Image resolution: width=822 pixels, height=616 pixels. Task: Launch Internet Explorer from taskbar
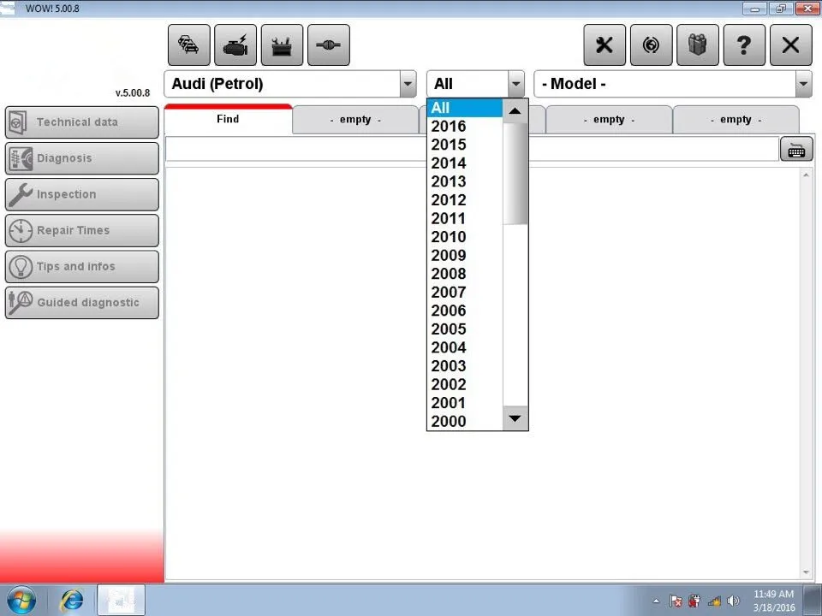[x=72, y=601]
